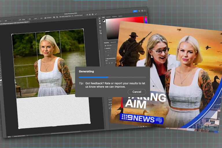222x148 pixels.
Task: Click the vertical hue slider
Action: point(146,20)
